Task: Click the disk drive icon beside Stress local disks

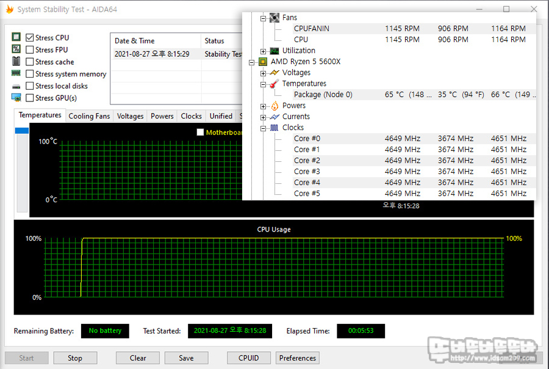Action: [16, 86]
